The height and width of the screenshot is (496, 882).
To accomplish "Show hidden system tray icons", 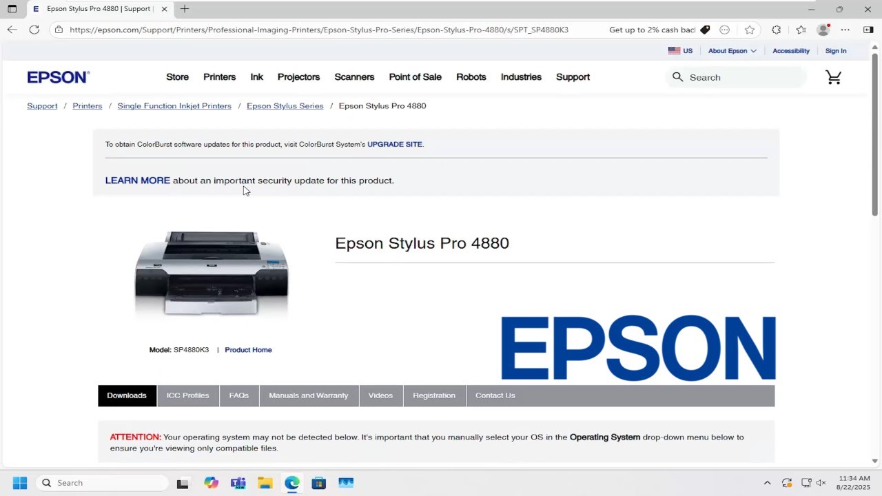I will [x=767, y=483].
